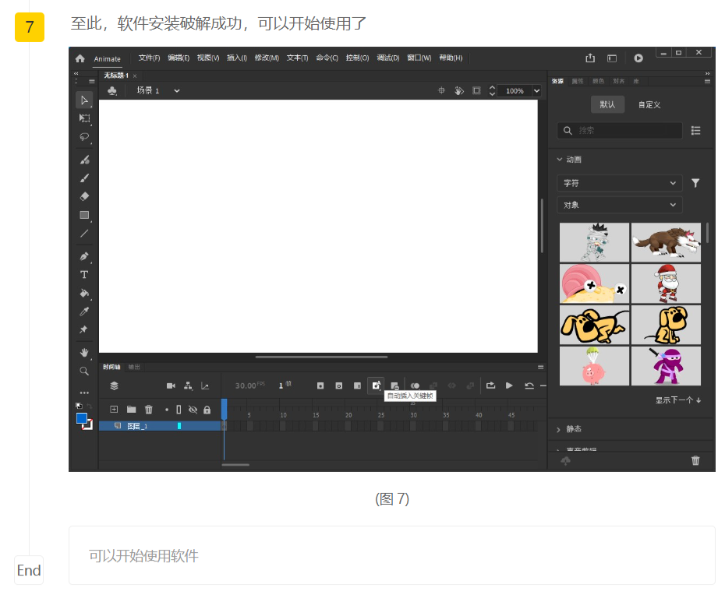Select the Selection arrow tool
Image resolution: width=725 pixels, height=609 pixels.
(84, 100)
